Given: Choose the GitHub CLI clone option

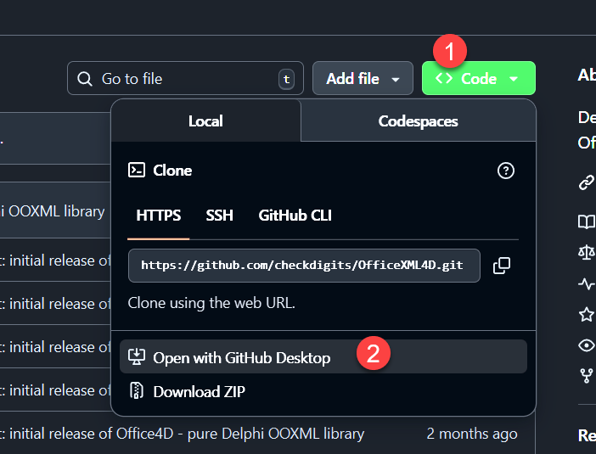Looking at the screenshot, I should click(295, 216).
